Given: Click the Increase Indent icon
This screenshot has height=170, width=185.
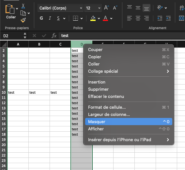Looking at the screenshot, I should 168,18.
